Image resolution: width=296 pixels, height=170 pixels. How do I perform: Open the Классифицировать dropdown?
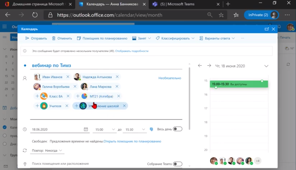(x=175, y=38)
